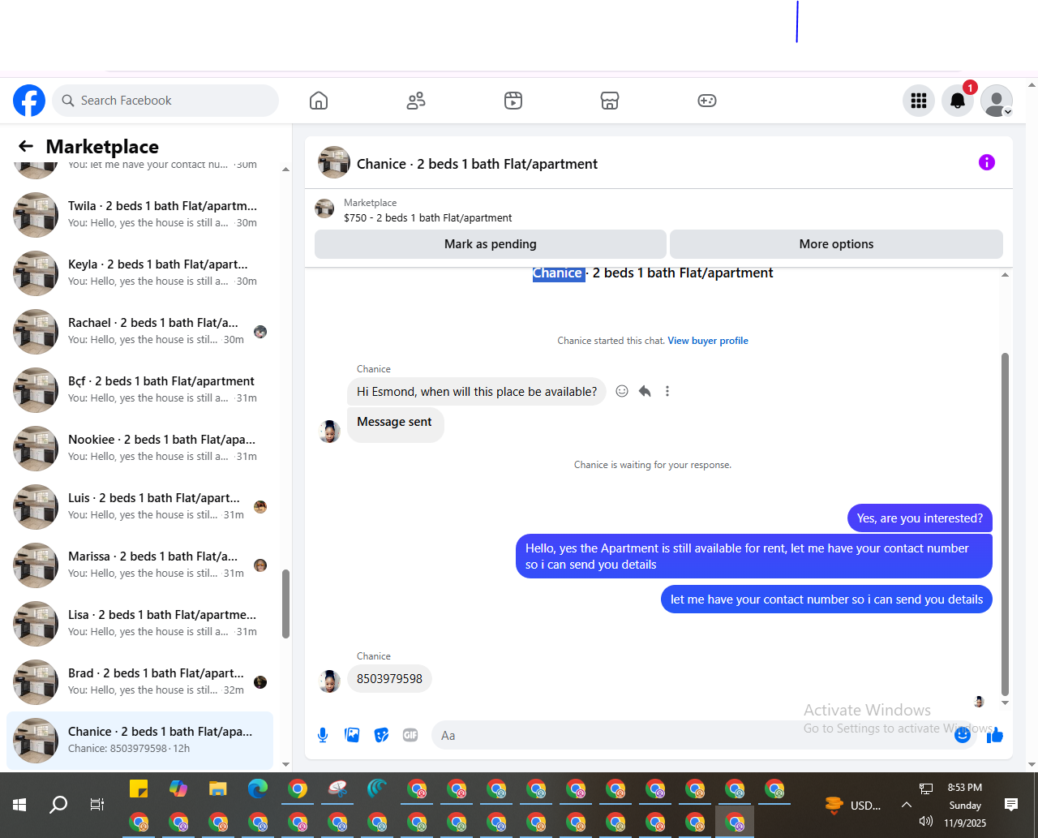
Task: Show hidden system tray icons
Action: click(905, 805)
